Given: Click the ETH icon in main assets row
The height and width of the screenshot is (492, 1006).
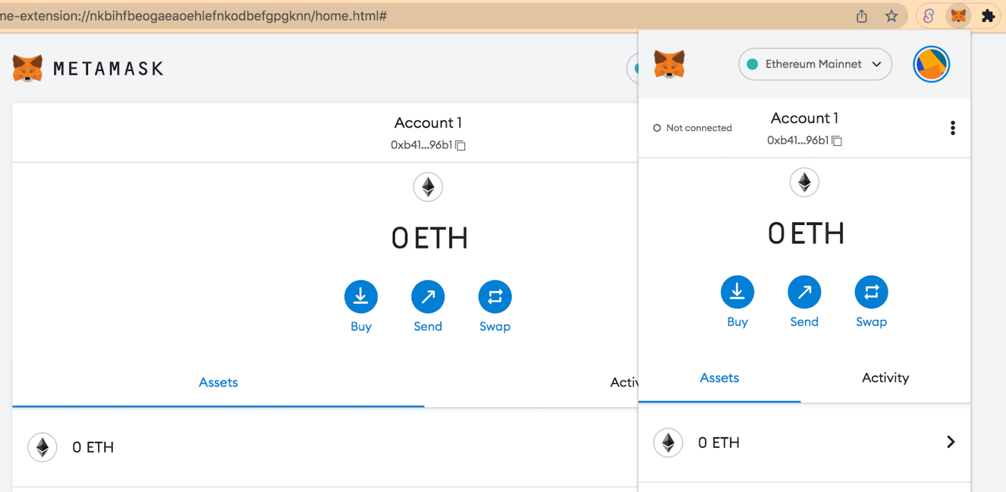Looking at the screenshot, I should tap(42, 447).
